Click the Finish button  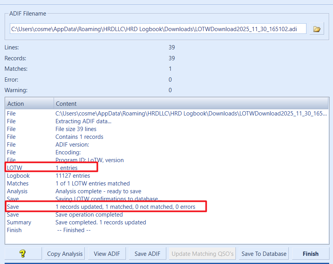pos(310,254)
